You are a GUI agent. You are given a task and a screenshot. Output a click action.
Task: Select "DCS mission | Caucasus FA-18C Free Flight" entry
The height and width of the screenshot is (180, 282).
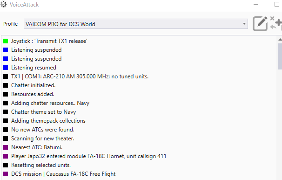(x=63, y=174)
